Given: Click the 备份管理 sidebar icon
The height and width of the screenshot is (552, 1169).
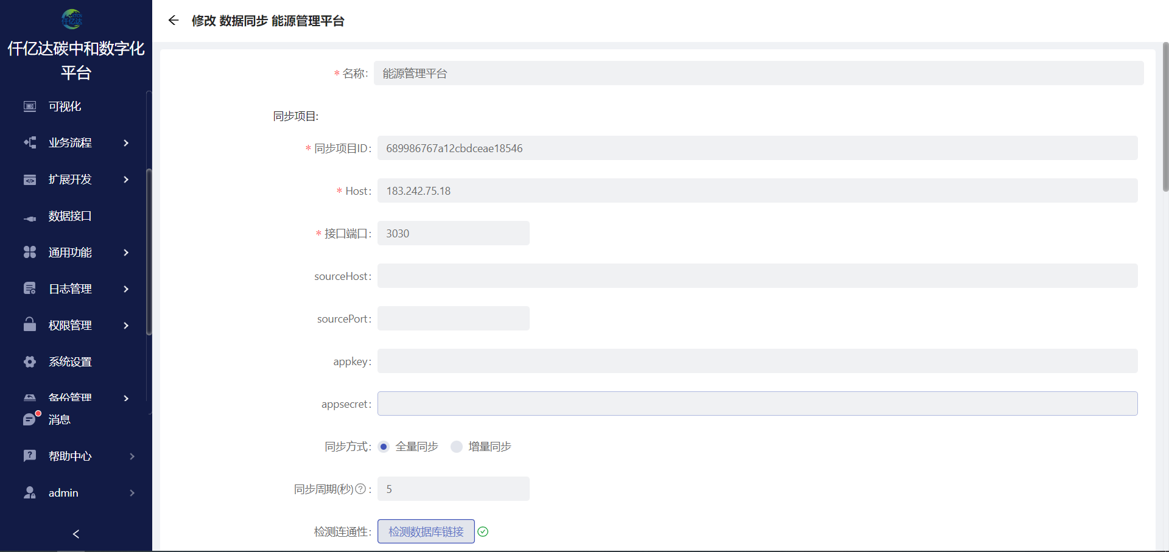Looking at the screenshot, I should [x=30, y=398].
